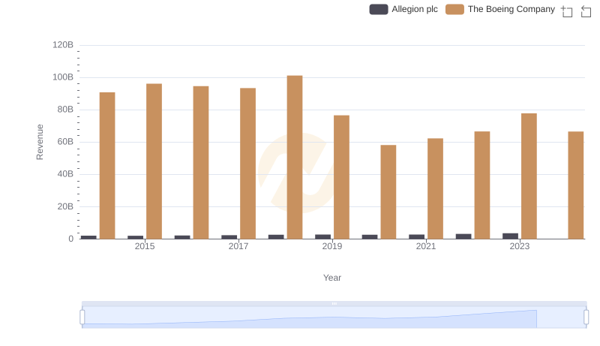Click the 2023 x-axis label
The width and height of the screenshot is (600, 346).
(520, 246)
